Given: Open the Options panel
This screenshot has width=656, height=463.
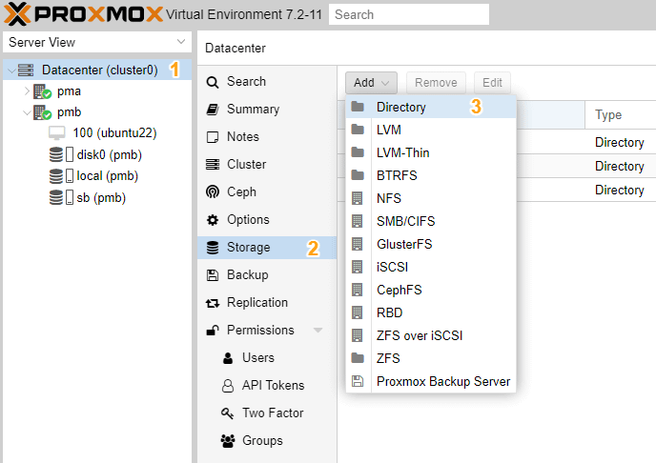Looking at the screenshot, I should point(267,220).
